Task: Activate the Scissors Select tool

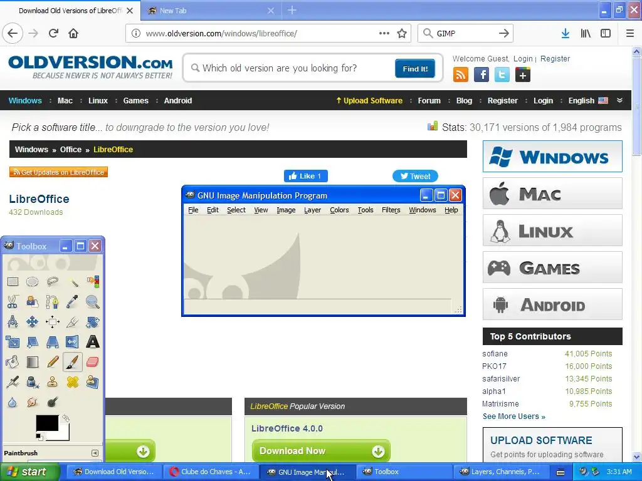Action: click(x=13, y=302)
